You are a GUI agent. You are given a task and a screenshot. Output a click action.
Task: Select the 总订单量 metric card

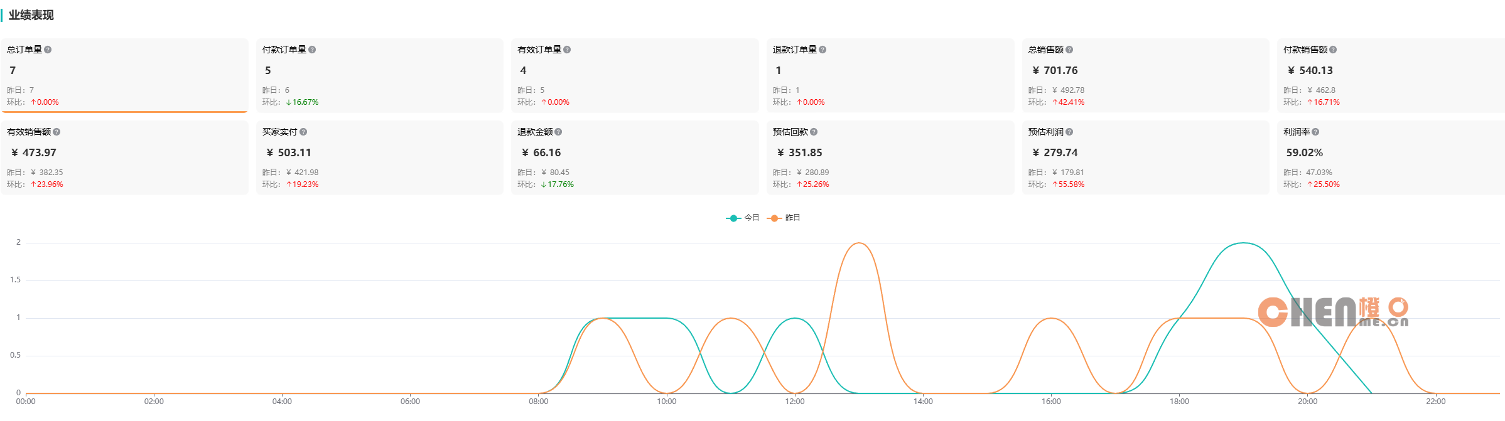124,75
